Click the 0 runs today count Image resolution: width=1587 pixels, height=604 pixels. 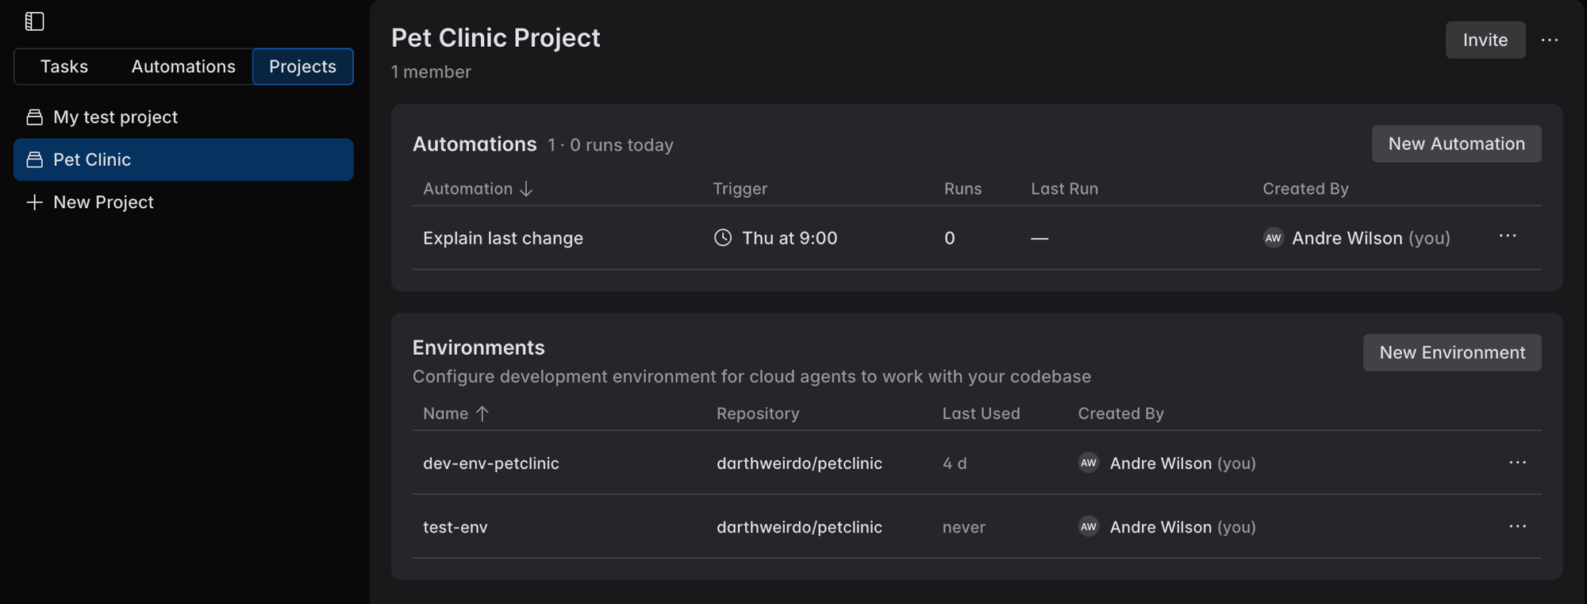pyautogui.click(x=621, y=145)
